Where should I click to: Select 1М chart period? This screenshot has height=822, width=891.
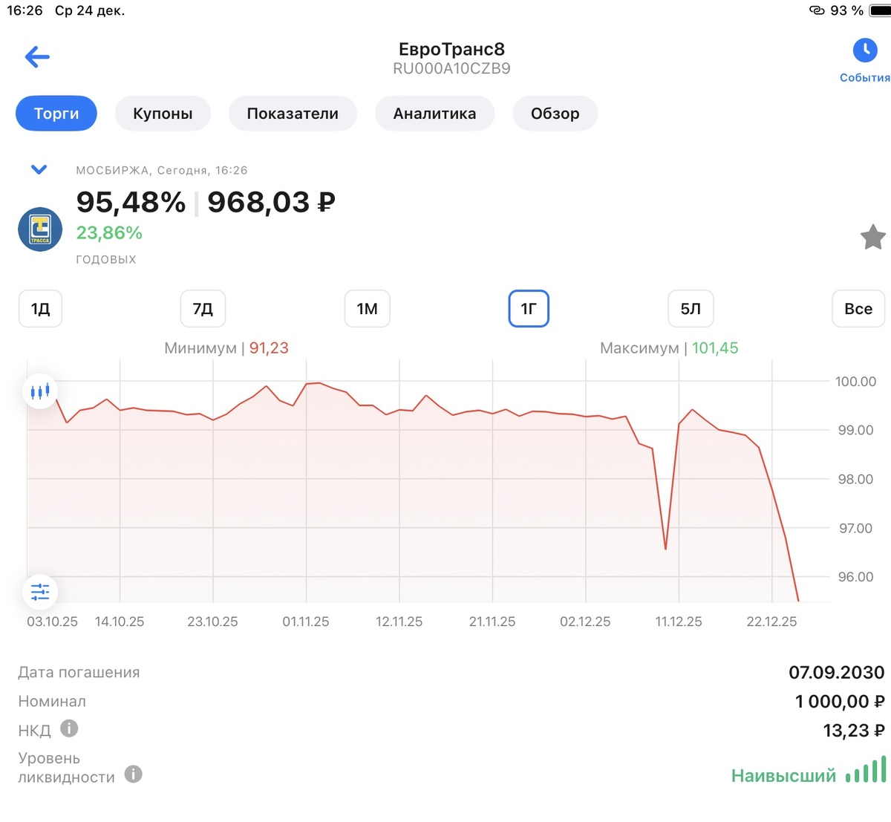368,309
